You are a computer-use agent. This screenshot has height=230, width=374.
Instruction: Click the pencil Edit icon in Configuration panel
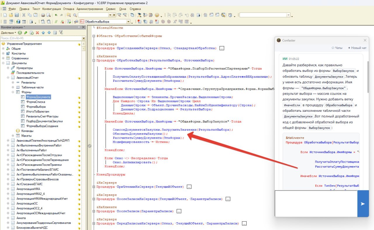pos(26,33)
